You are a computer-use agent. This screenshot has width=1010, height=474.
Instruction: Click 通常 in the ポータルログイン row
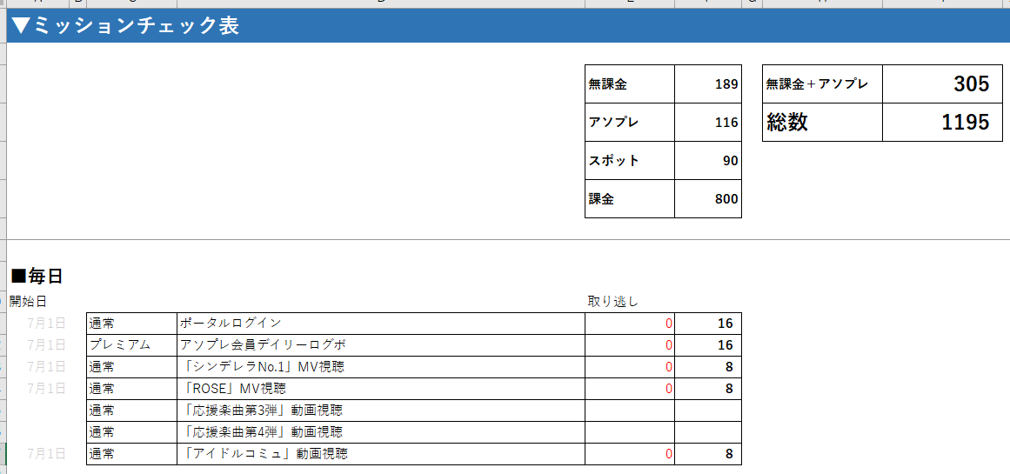pyautogui.click(x=131, y=324)
